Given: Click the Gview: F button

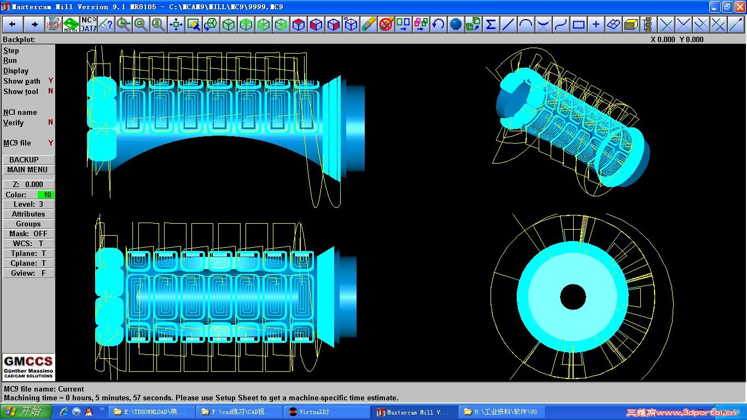Looking at the screenshot, I should pyautogui.click(x=28, y=273).
